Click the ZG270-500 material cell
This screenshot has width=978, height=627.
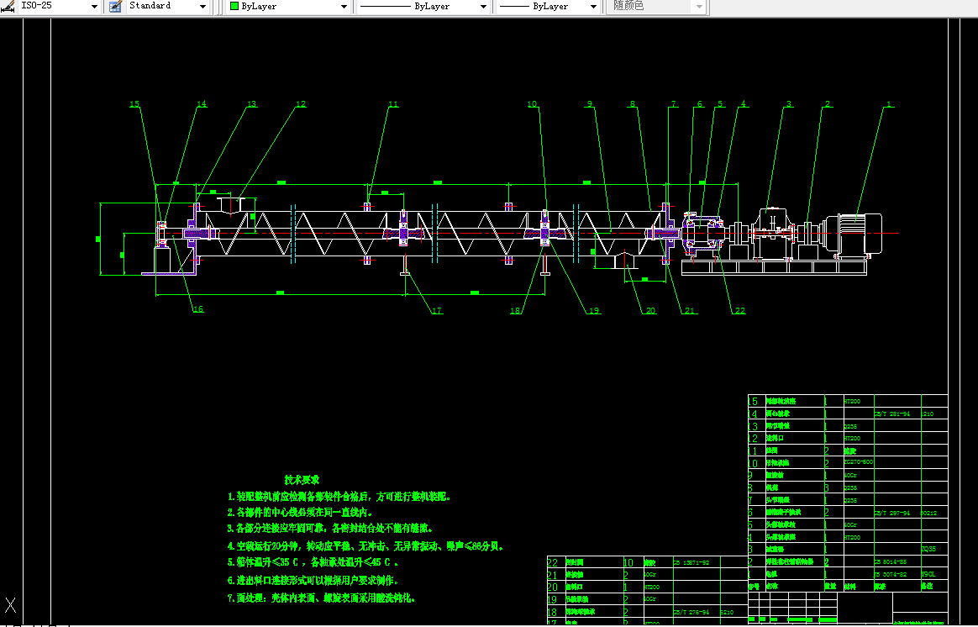tap(858, 462)
